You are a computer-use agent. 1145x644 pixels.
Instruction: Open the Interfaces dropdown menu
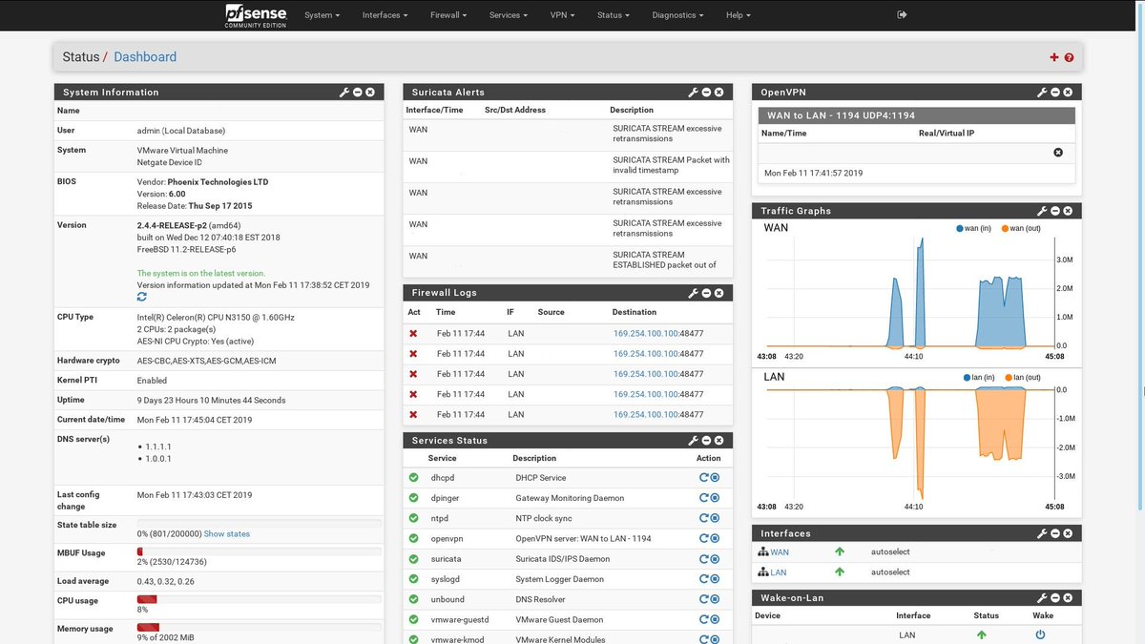point(385,15)
